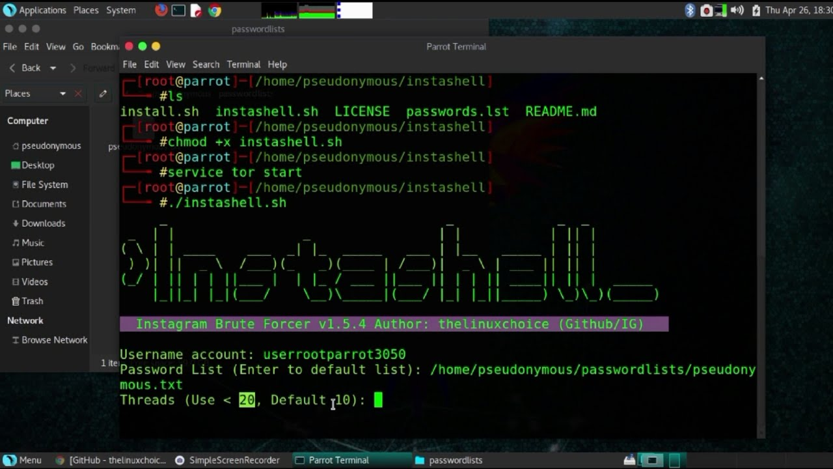Click 'install.sh' in the ls output

[159, 111]
